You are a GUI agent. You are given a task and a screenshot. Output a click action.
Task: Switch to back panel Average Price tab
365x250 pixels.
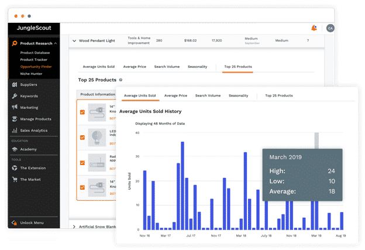[135, 67]
